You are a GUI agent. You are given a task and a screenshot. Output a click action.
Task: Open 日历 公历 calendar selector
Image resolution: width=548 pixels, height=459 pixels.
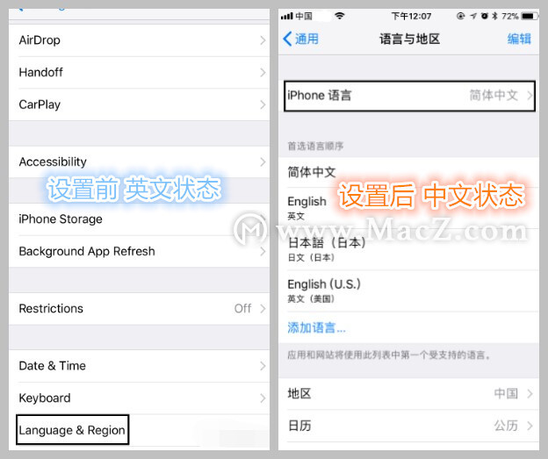click(409, 426)
